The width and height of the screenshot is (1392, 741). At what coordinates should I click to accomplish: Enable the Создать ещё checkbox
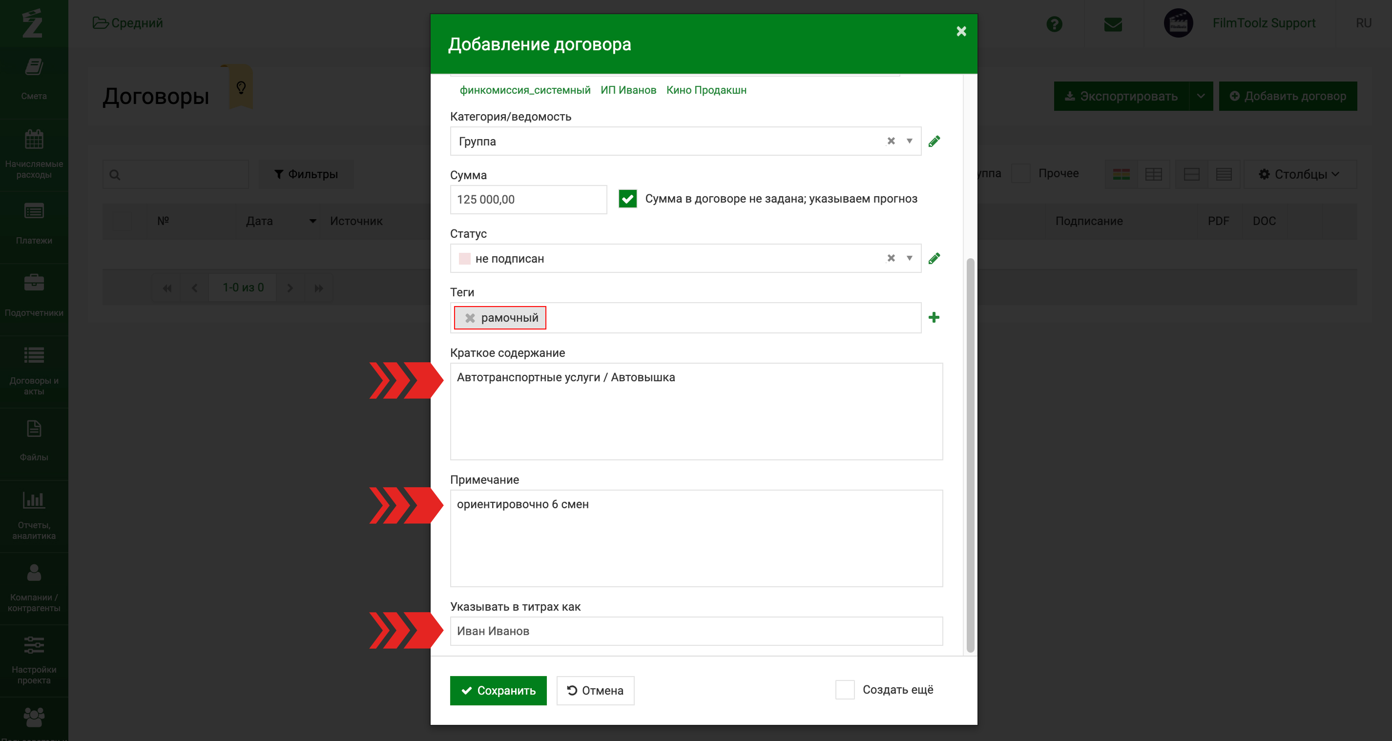845,690
